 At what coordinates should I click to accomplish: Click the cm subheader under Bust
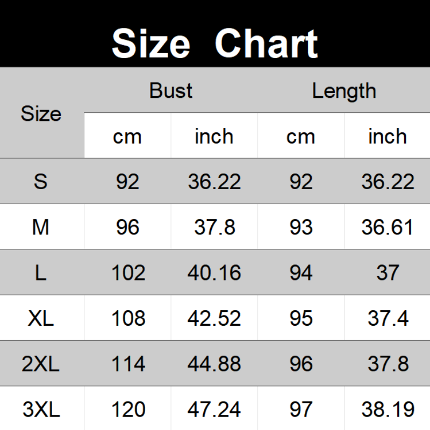[x=127, y=137]
